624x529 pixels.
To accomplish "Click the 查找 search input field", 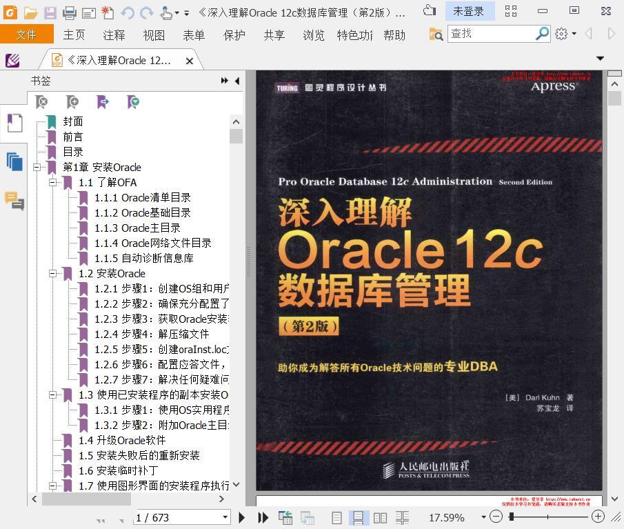I will tap(492, 34).
